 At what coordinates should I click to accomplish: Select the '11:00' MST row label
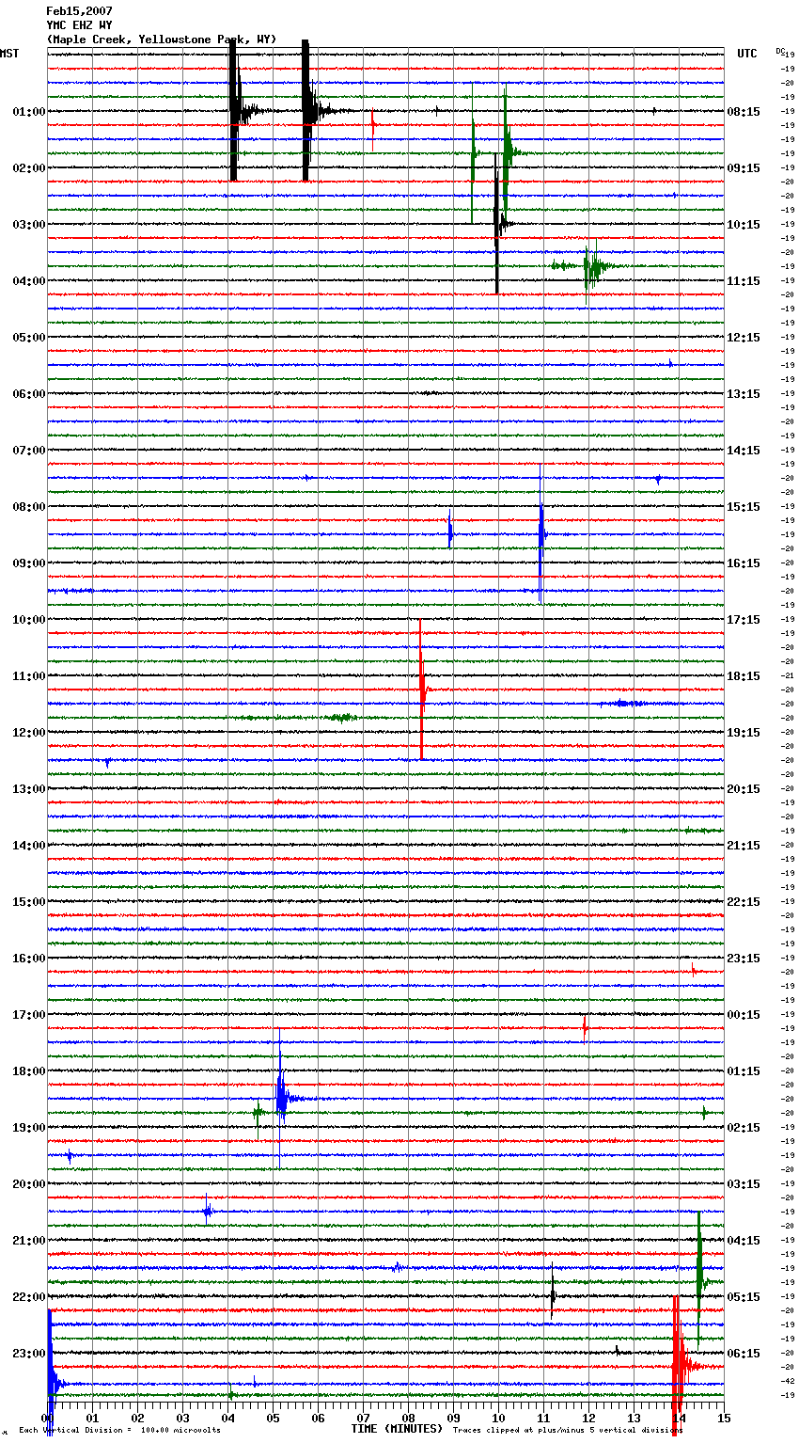(29, 676)
